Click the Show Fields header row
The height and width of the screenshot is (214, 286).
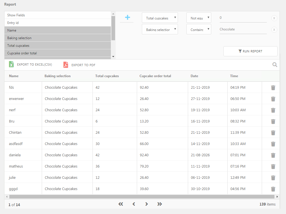click(58, 15)
